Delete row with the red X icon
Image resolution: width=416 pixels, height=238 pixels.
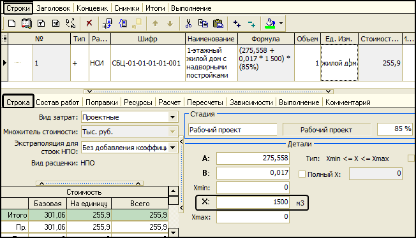pos(89,24)
